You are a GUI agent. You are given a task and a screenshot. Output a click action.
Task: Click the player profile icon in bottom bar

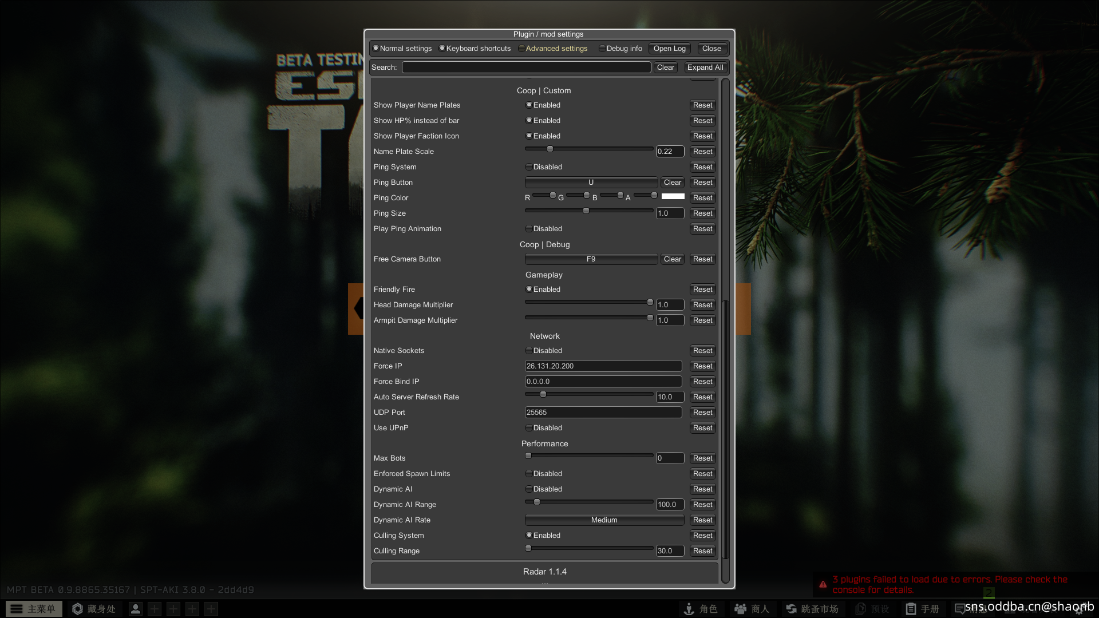coord(136,609)
